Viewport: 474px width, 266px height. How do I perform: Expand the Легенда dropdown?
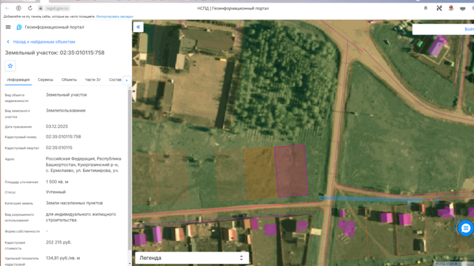[x=192, y=258]
